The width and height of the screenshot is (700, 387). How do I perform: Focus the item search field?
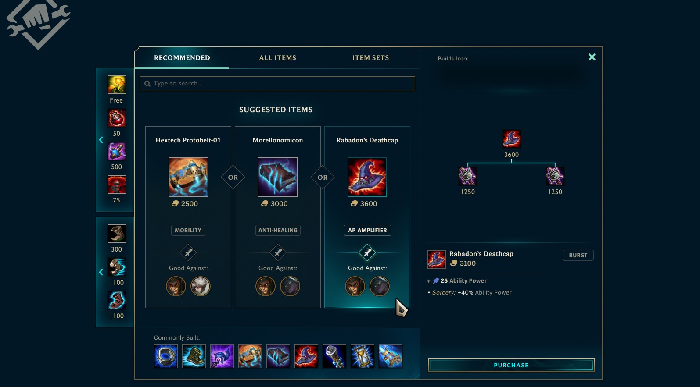(x=277, y=84)
